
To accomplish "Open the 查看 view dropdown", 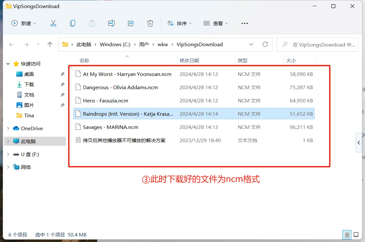I will coord(215,23).
